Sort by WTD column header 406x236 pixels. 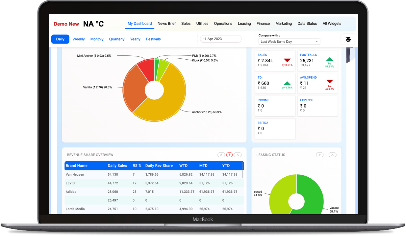point(184,166)
